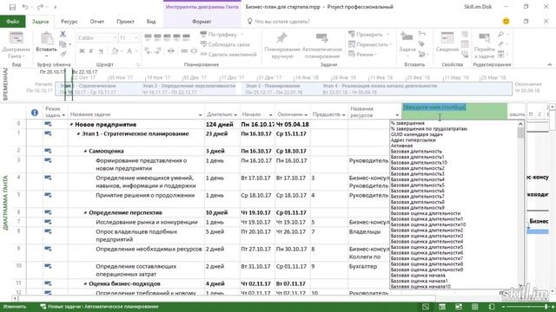Set task to 100% complete
The height and width of the screenshot is (312, 556).
coord(186,36)
